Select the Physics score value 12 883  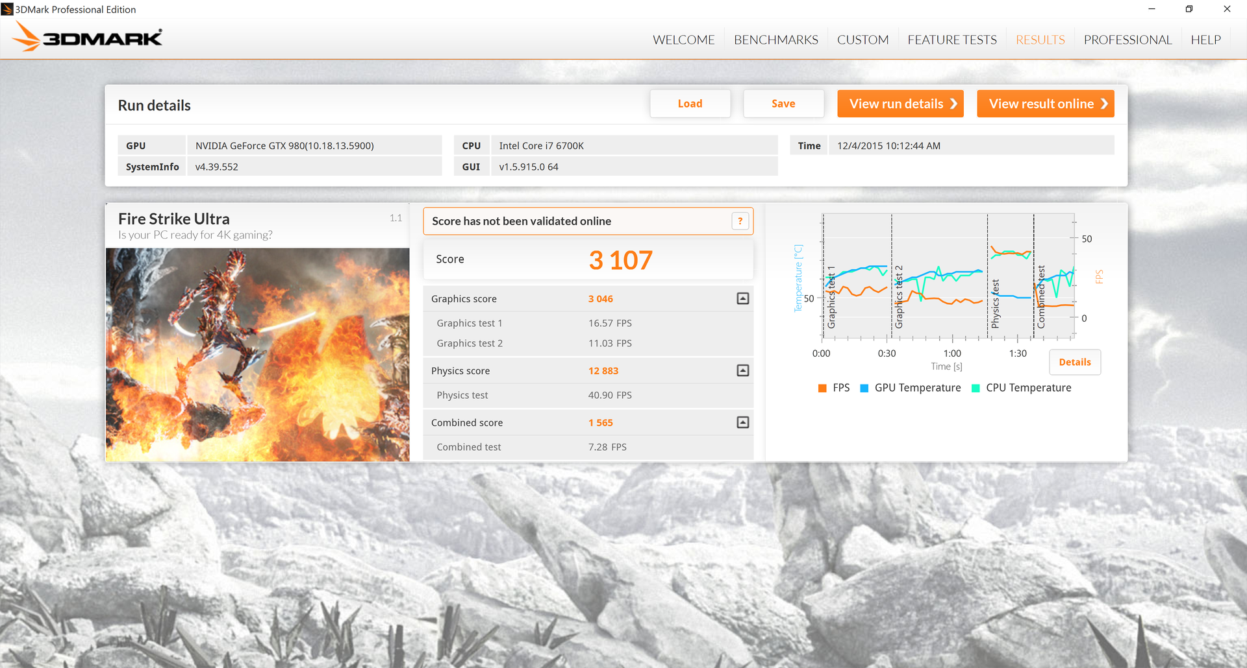(x=603, y=371)
